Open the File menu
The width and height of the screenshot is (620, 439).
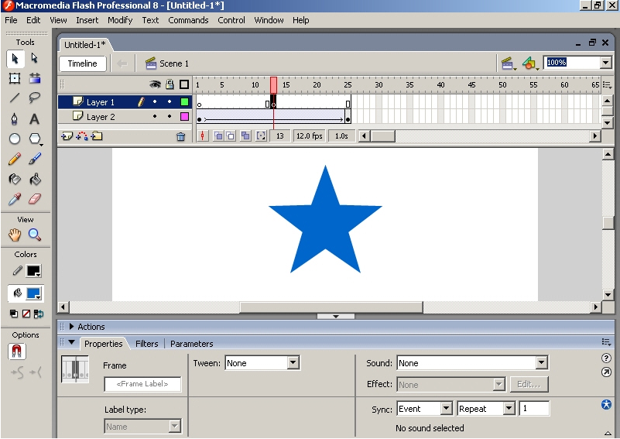[11, 20]
